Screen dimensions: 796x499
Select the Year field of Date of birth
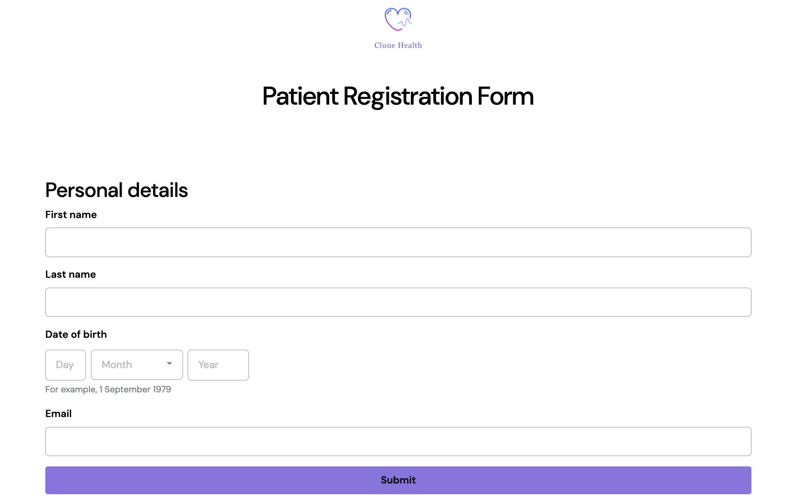click(x=218, y=365)
